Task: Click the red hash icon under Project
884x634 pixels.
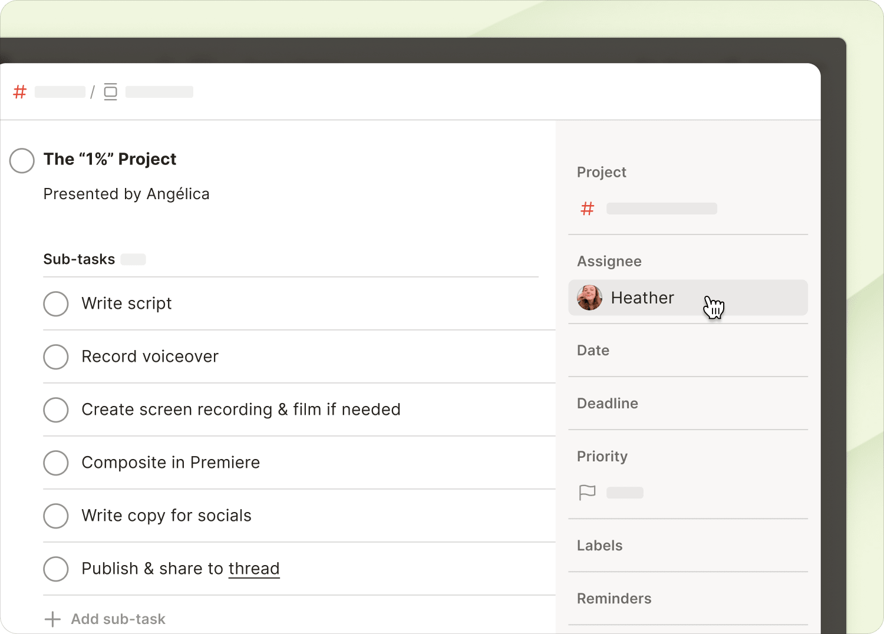Action: 588,209
